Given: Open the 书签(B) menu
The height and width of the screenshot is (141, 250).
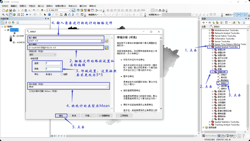Looking at the screenshot, I should (32, 6).
